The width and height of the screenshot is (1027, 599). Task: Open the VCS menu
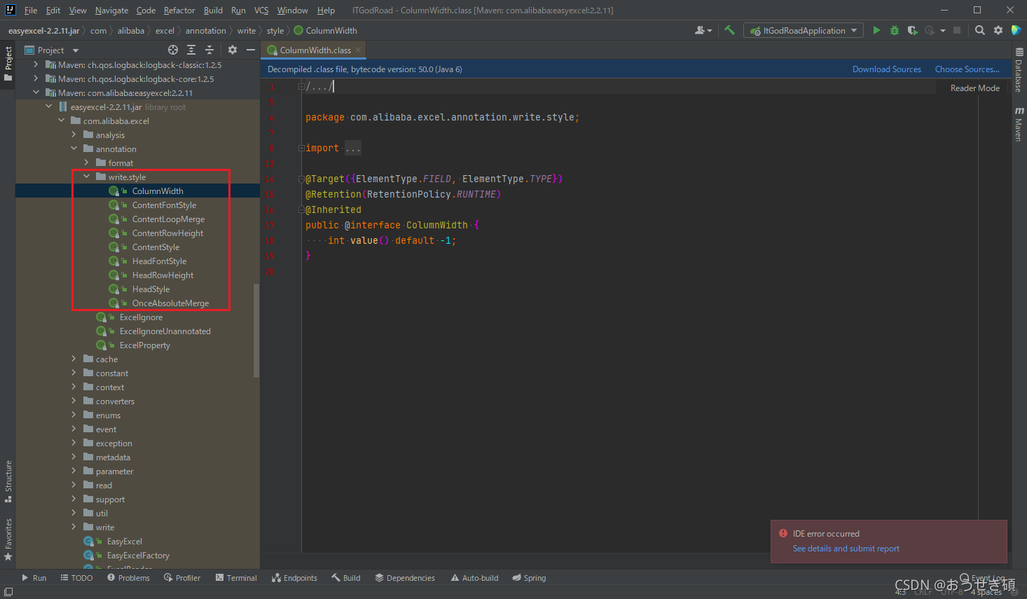[x=261, y=10]
